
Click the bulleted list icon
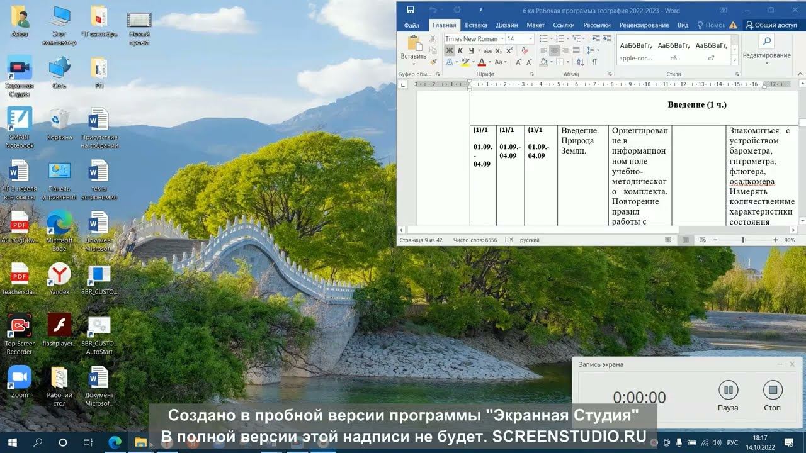[544, 39]
